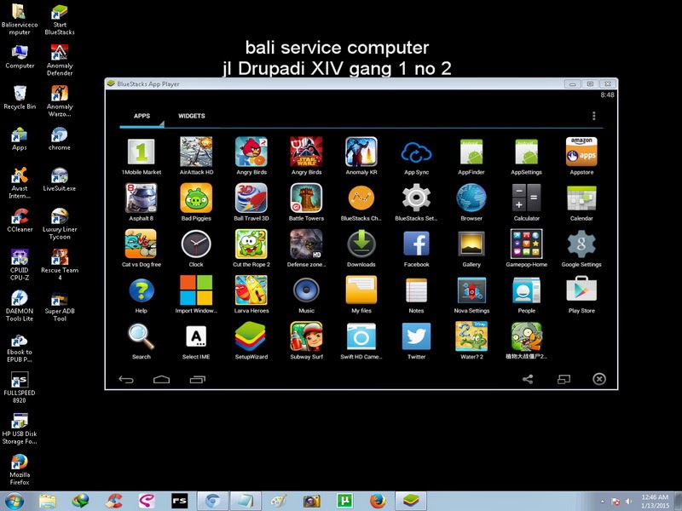The height and width of the screenshot is (511, 682).
Task: Open the Twitter app
Action: click(416, 336)
